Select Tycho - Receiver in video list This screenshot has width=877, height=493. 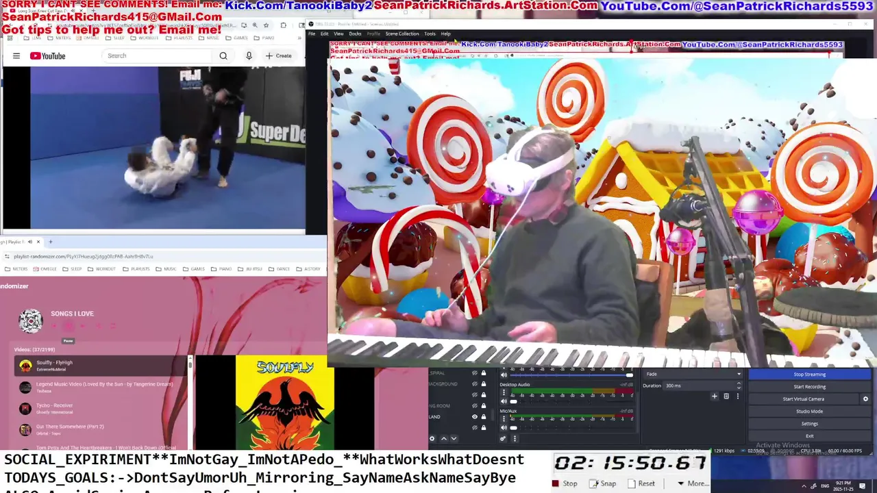pos(101,408)
